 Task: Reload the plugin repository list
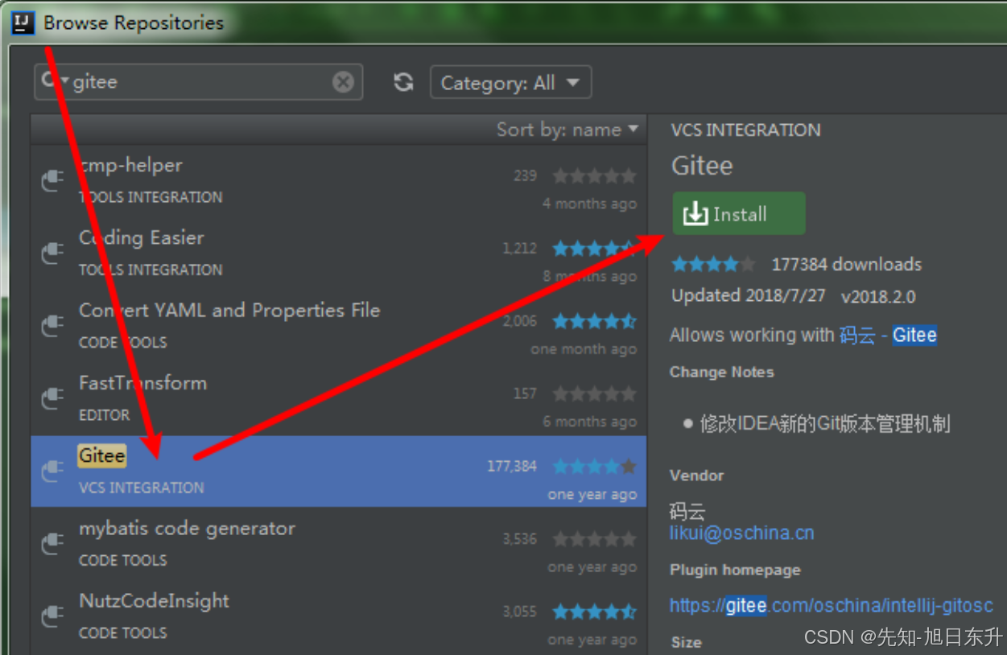(403, 82)
